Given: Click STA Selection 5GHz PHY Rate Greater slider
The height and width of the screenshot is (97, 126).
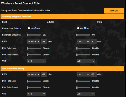Looking at the screenshot, I should pyautogui.click(x=83, y=88).
